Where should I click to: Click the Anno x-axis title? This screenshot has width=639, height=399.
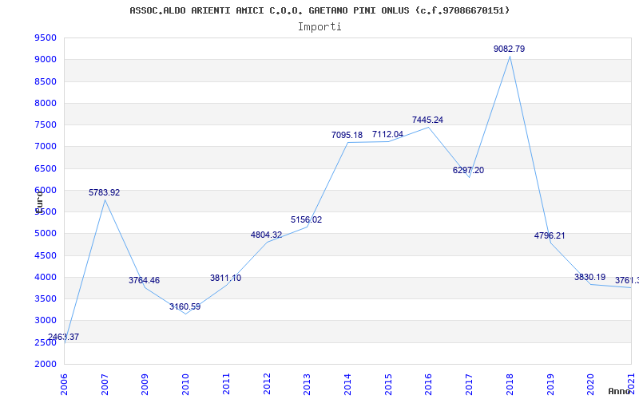pyautogui.click(x=619, y=391)
